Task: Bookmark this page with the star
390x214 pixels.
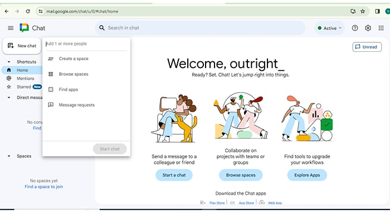Action: coord(363,11)
